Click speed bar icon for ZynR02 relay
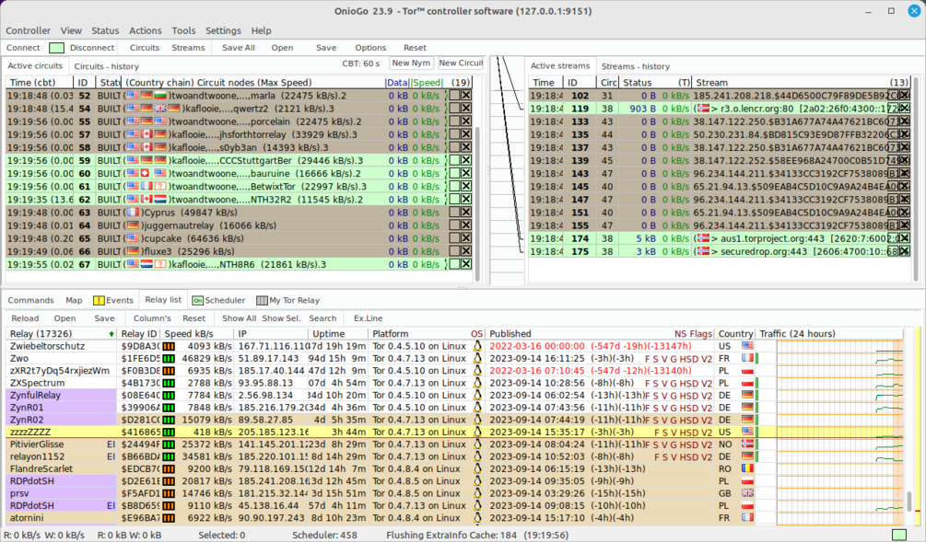Screen dimensions: 926x542 pos(169,420)
